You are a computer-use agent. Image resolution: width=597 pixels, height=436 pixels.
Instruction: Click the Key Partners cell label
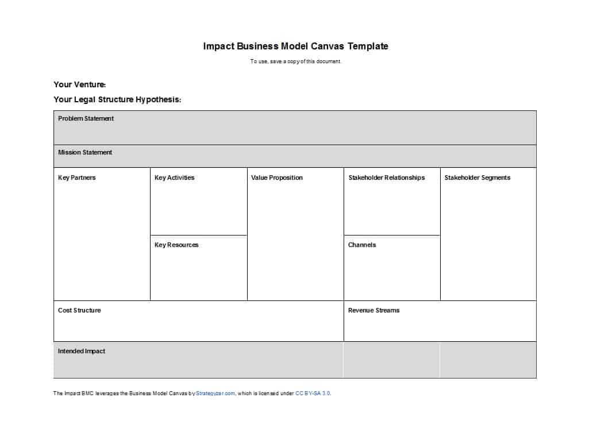(x=76, y=178)
